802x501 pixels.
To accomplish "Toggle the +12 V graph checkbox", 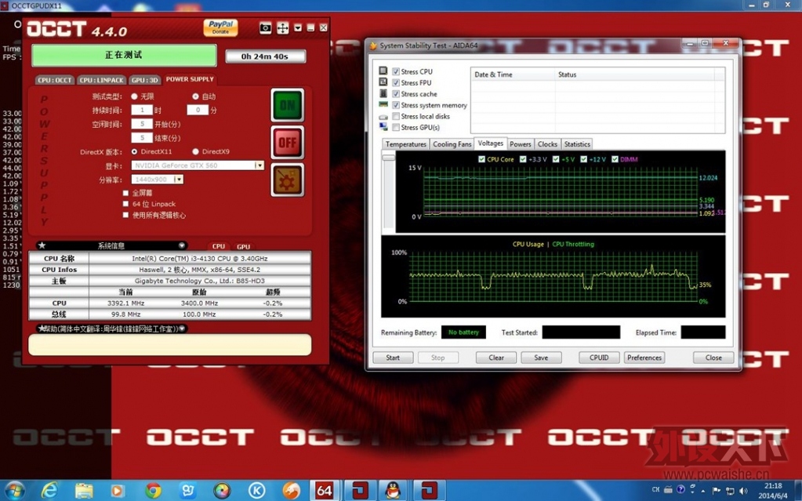I will pyautogui.click(x=583, y=159).
